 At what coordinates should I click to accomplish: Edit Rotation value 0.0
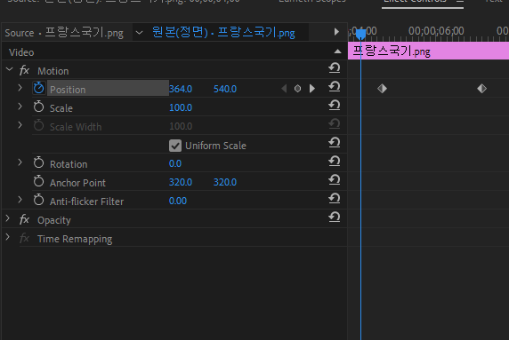click(x=175, y=163)
